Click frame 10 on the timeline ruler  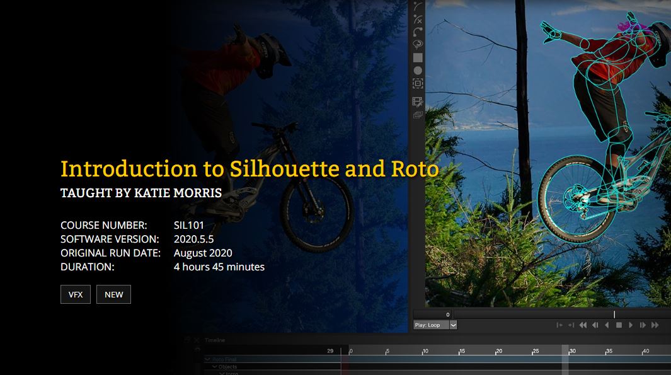pyautogui.click(x=425, y=351)
